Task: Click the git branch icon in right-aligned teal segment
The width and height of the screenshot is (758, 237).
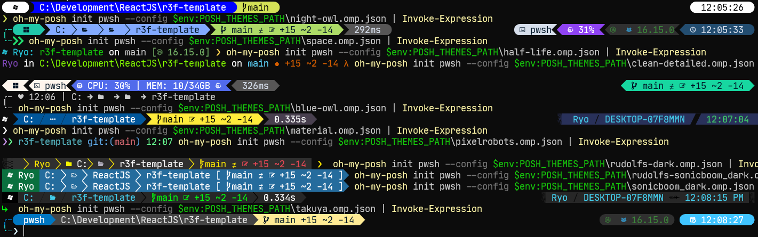Action: (634, 86)
